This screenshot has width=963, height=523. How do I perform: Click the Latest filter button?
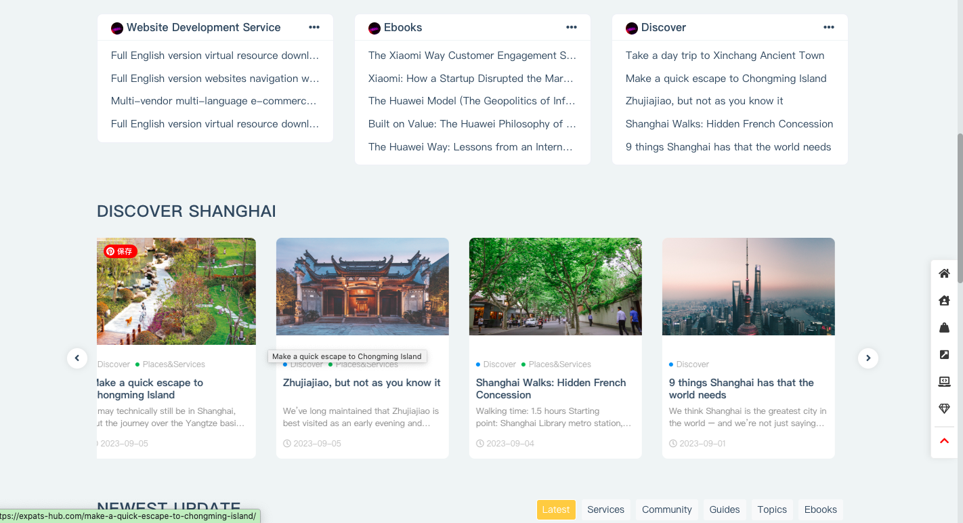[556, 509]
